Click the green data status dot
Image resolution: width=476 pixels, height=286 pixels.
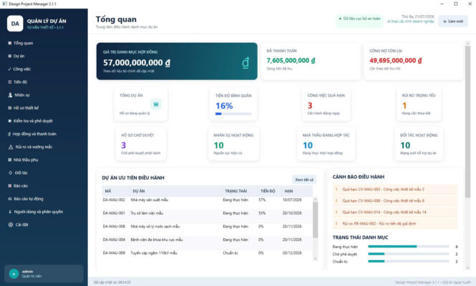[x=340, y=19]
